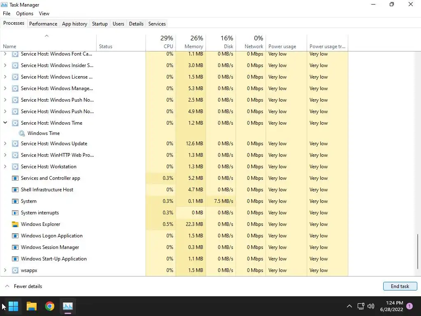The height and width of the screenshot is (316, 421).
Task: Open network status icon in system tray
Action: pos(361,306)
